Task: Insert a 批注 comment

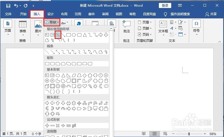Action: (x=126, y=27)
